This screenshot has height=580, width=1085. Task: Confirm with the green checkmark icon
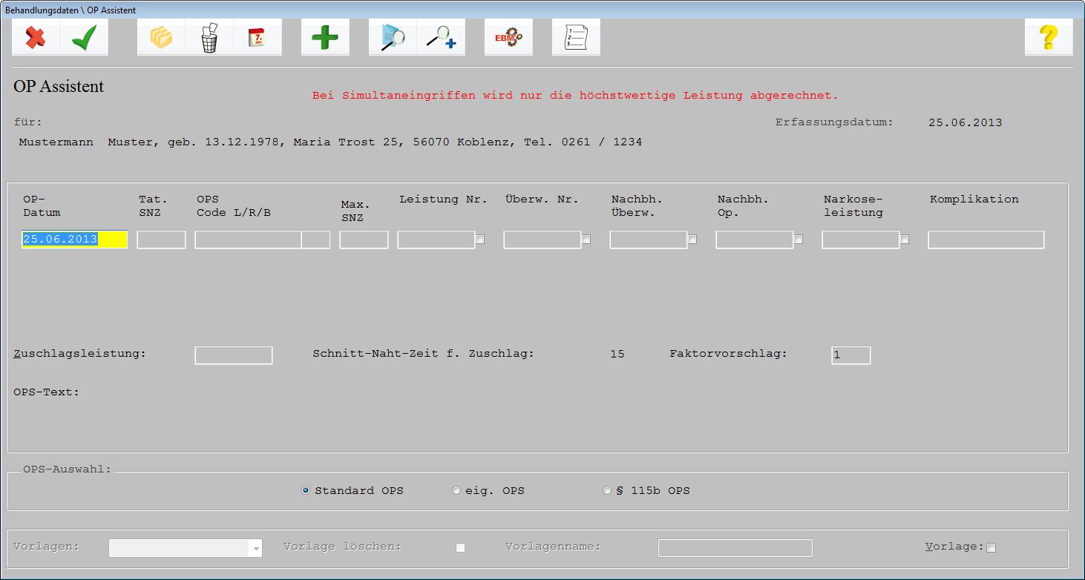[x=84, y=37]
